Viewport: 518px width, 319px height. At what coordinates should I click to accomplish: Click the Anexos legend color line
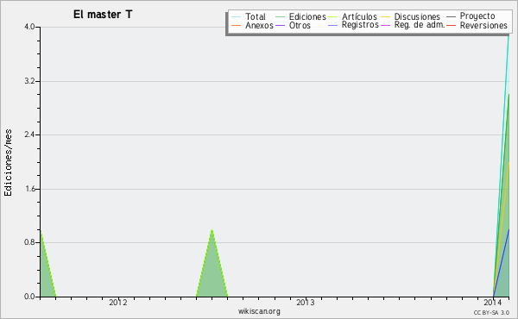pyautogui.click(x=237, y=25)
